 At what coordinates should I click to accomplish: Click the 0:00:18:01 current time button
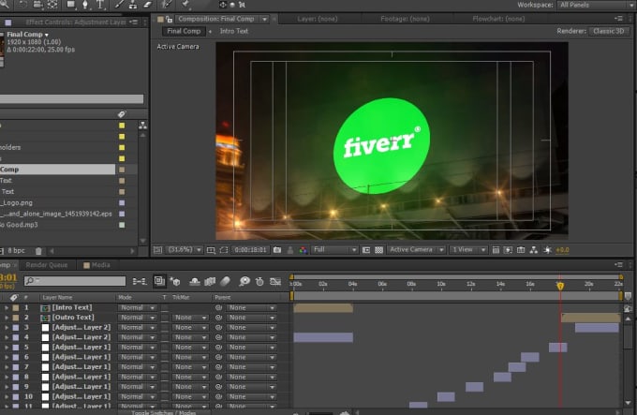(250, 250)
